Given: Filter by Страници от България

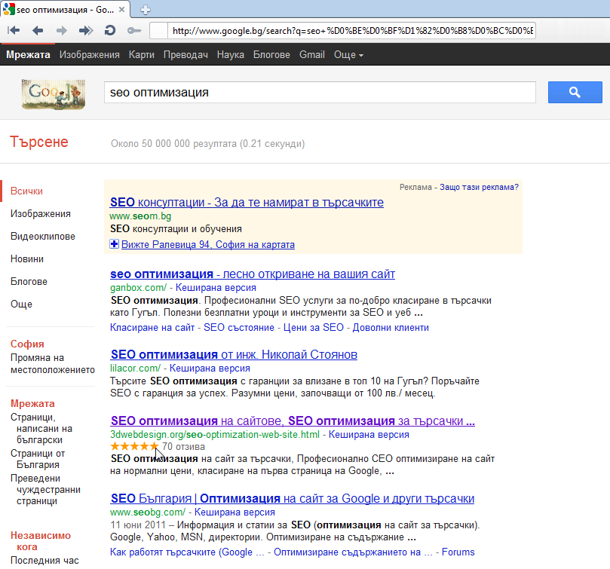Looking at the screenshot, I should click(38, 459).
